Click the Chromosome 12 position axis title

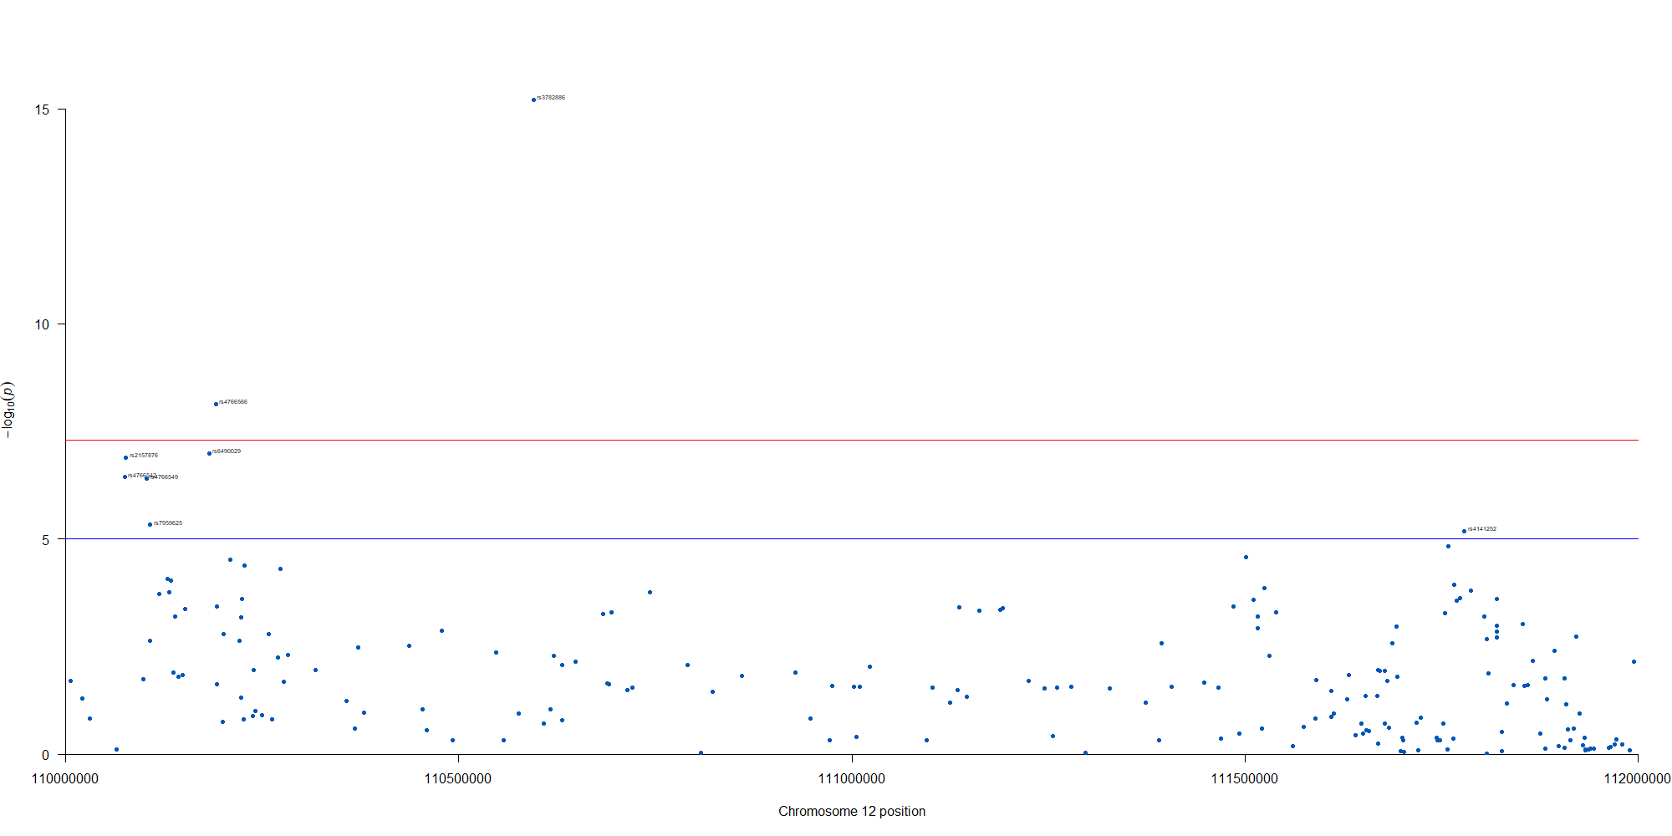(852, 811)
